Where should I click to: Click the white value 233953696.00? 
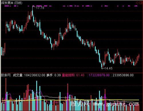[x=123, y=75]
